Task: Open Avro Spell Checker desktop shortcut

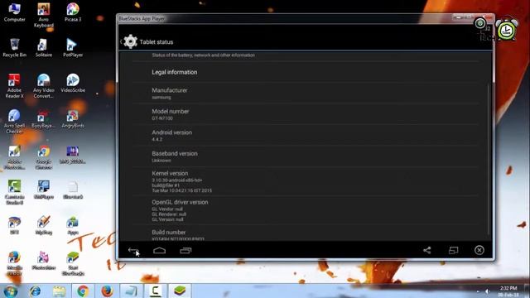Action: (x=15, y=122)
